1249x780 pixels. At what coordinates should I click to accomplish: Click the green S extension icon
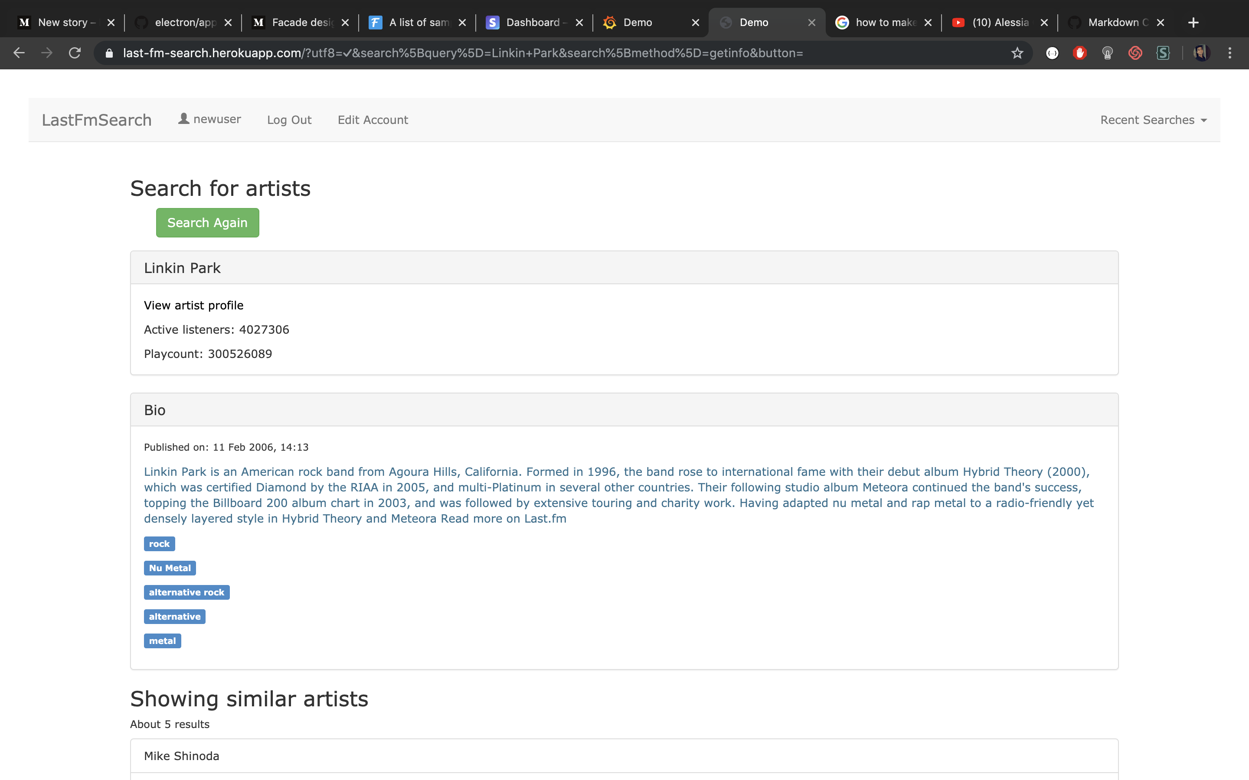click(x=1163, y=52)
